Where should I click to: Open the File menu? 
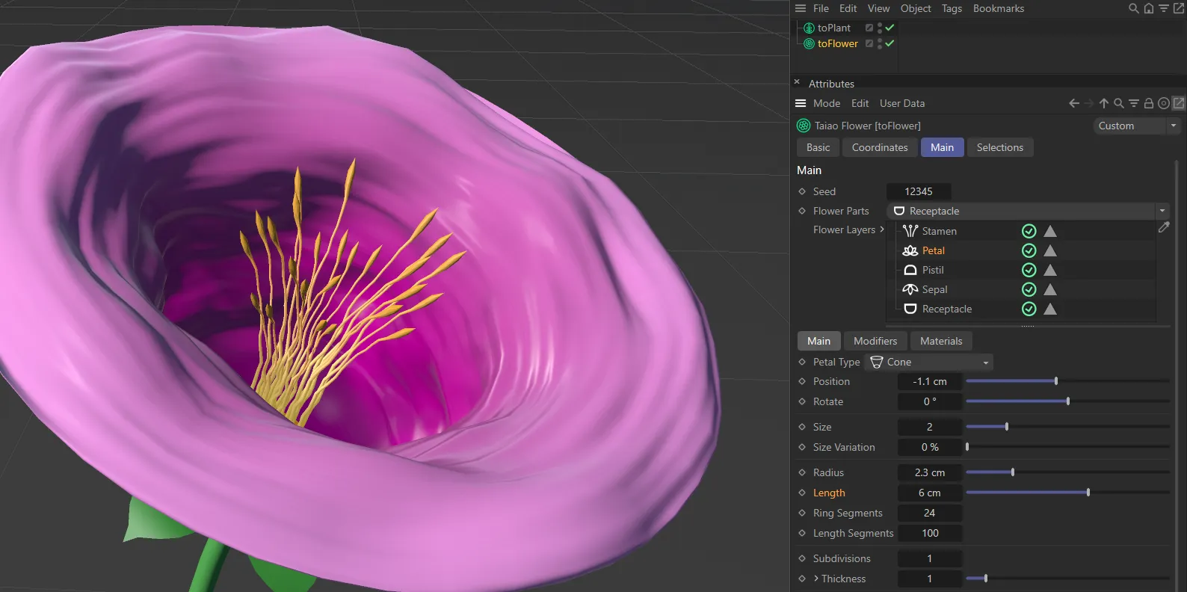point(821,8)
